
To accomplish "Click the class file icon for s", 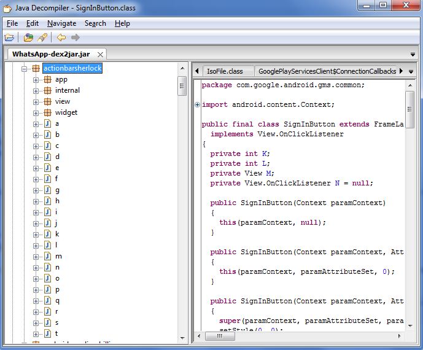I will click(x=47, y=323).
